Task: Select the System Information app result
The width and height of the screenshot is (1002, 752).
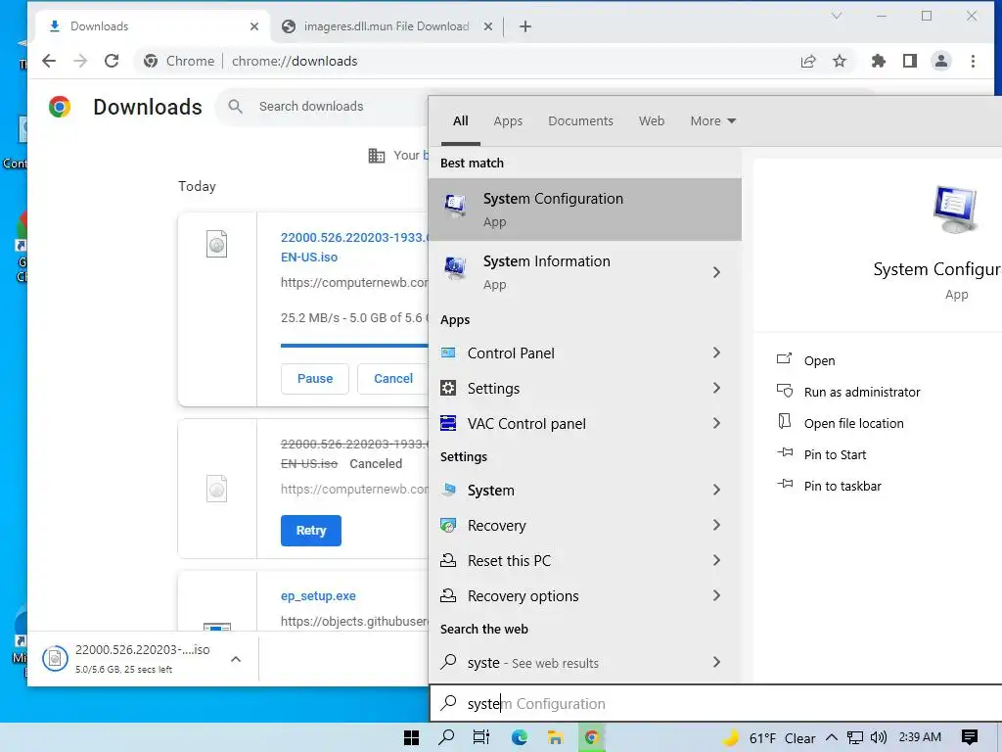Action: pos(569,272)
